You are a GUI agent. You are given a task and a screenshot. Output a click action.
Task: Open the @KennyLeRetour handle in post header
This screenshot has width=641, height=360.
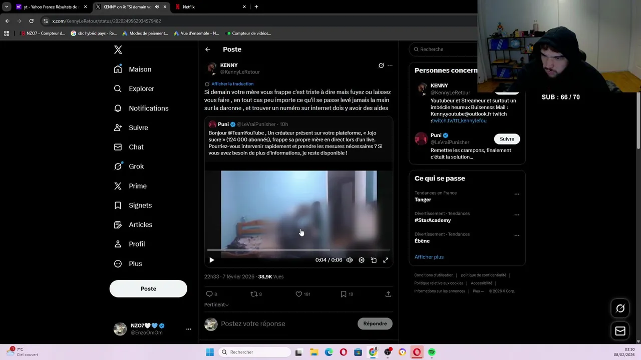coord(240,72)
